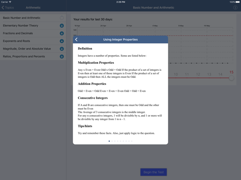Tap the lock icon beside Ratios, Proportions and Percents

point(62,57)
